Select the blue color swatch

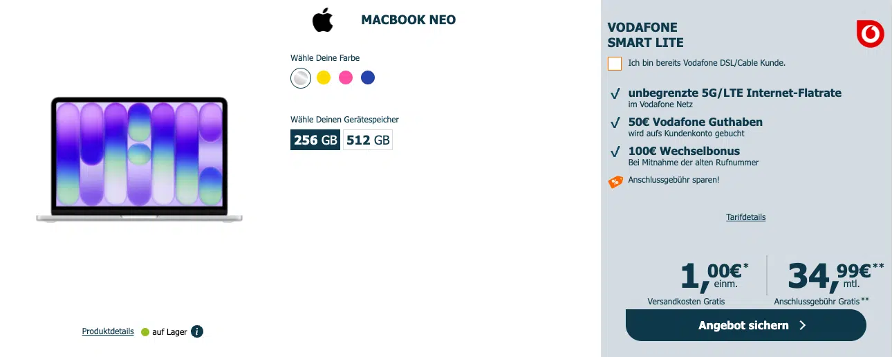coord(368,78)
